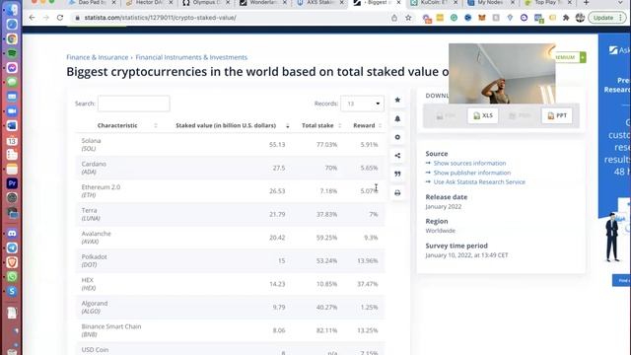Screen dimensions: 631x355
Task: Open Discord from the dock
Action: [x=12, y=234]
